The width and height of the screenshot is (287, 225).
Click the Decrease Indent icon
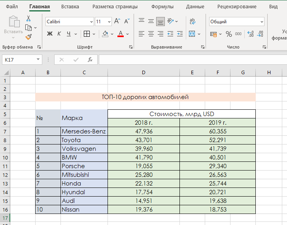pyautogui.click(x=170, y=34)
